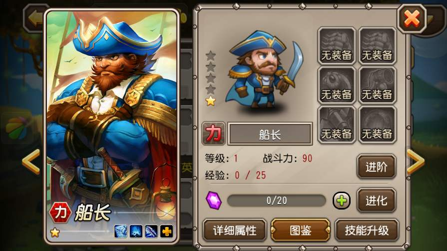Viewport: 447px width, 251px height.
Task: Click the back arrow icon at top left
Action: (x=35, y=18)
